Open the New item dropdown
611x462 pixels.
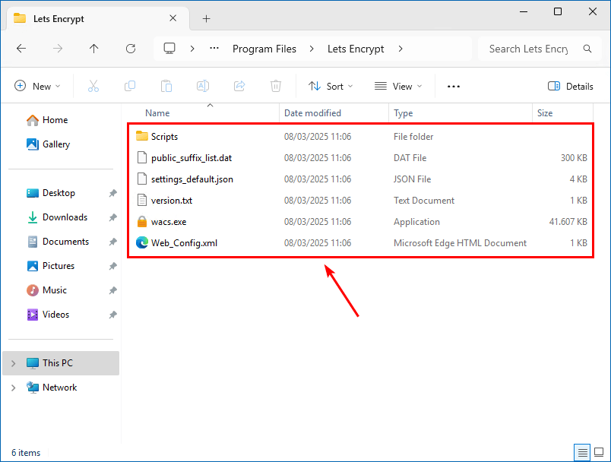pos(37,86)
